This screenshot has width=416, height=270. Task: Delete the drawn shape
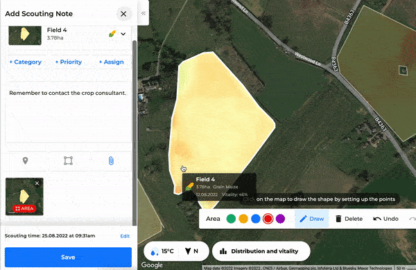pyautogui.click(x=349, y=219)
